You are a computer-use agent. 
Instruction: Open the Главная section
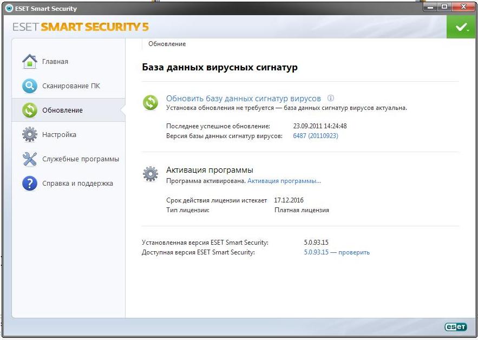pyautogui.click(x=55, y=62)
